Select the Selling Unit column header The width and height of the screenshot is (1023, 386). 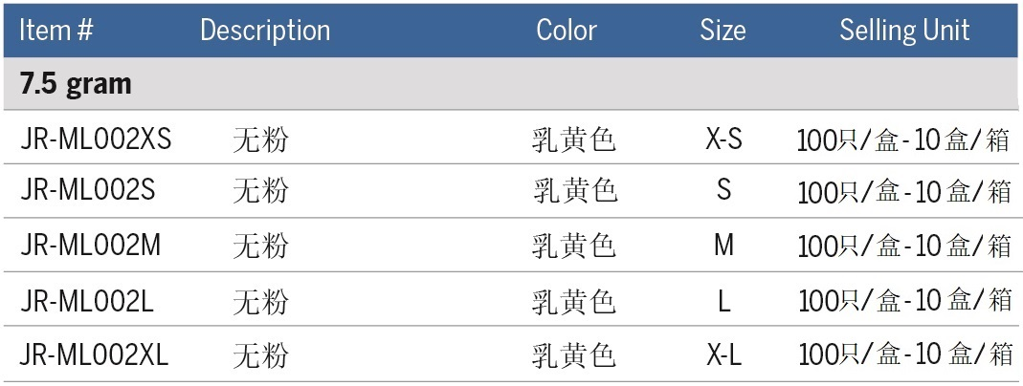pos(904,31)
